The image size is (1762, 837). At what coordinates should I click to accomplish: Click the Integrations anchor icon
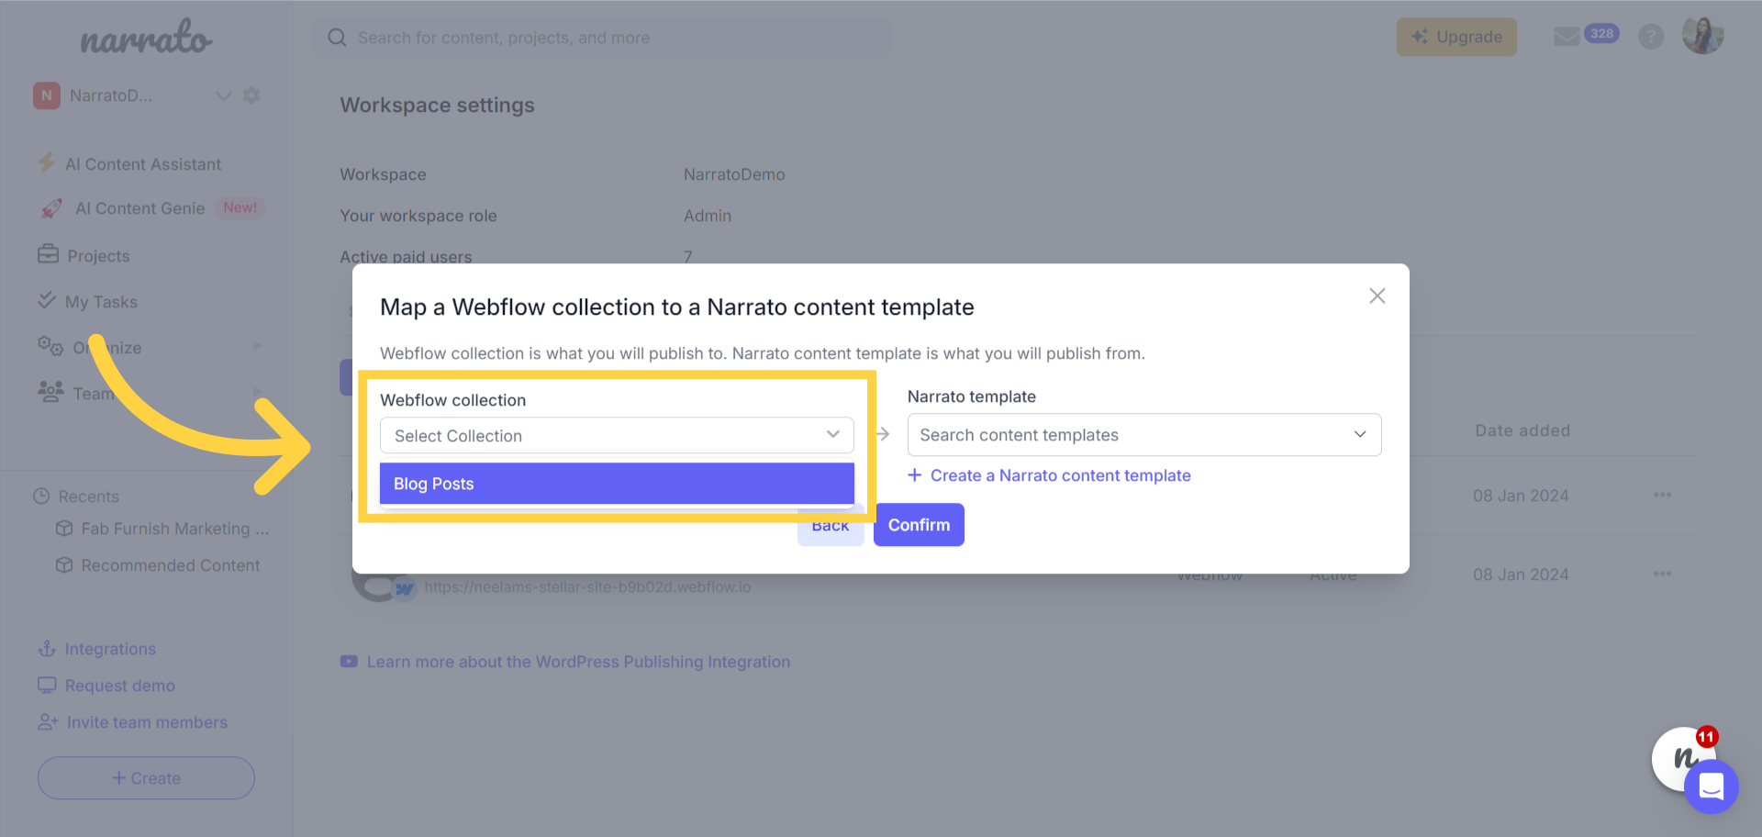point(47,649)
